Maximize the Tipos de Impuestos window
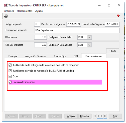The image size is (126, 123). (x=109, y=5)
